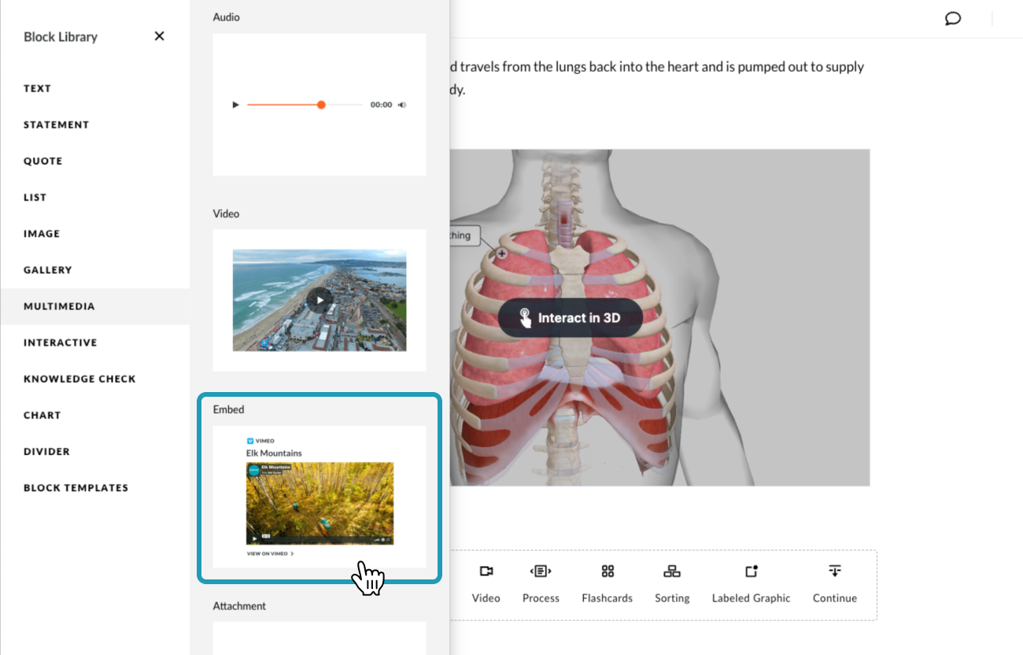Close the Block Library panel
This screenshot has width=1023, height=655.
point(159,35)
